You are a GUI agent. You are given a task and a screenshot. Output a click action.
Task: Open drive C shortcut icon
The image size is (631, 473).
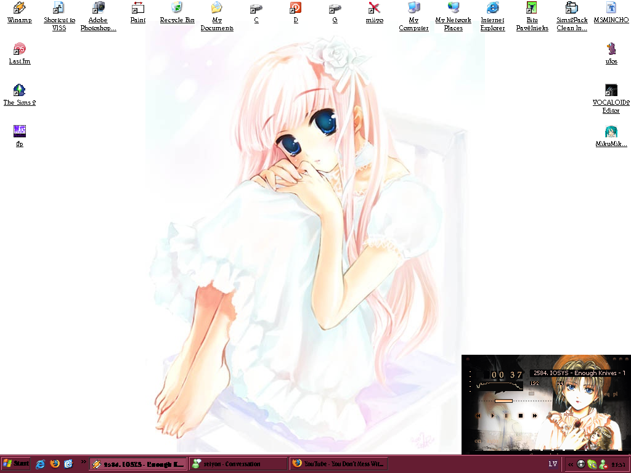(x=256, y=12)
